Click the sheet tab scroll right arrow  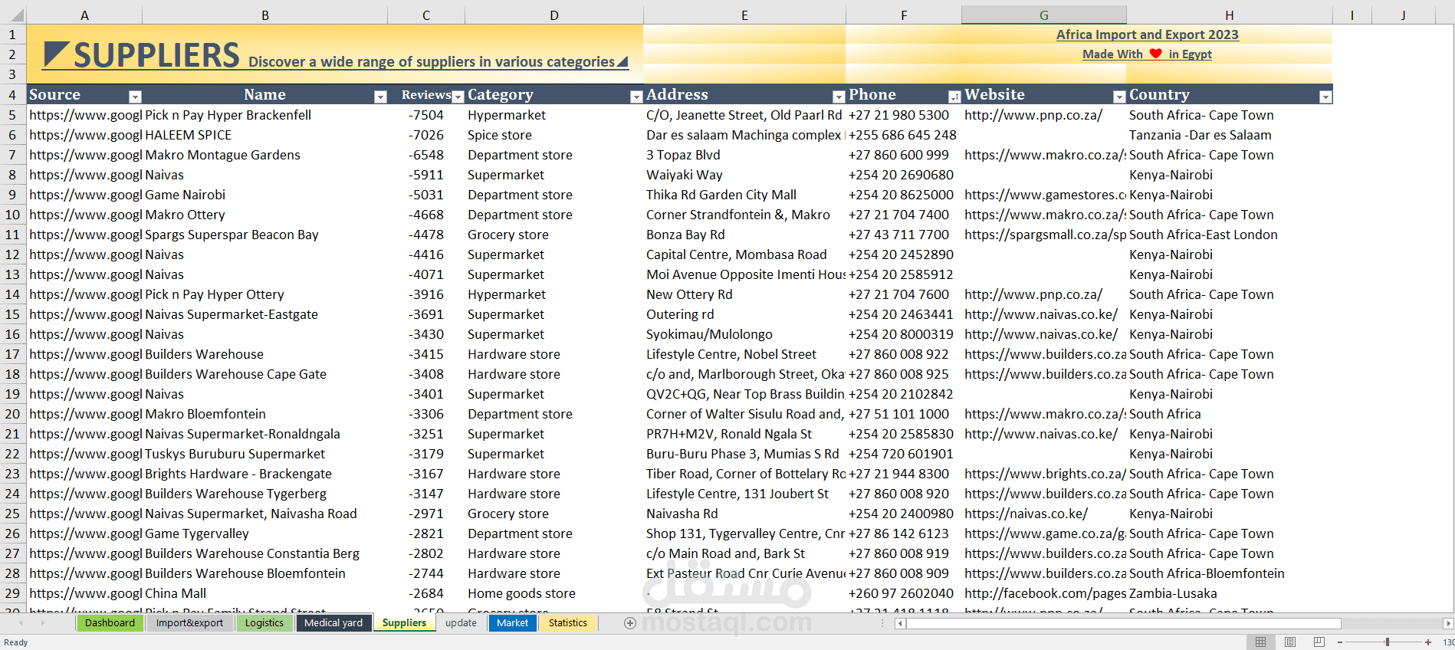(42, 623)
